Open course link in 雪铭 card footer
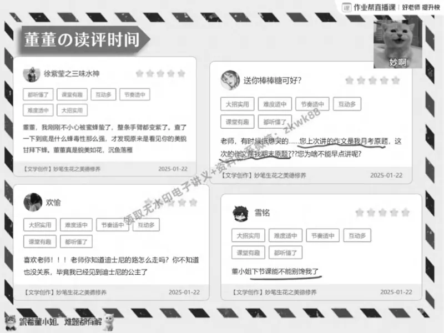Screen dimensions: 444x333 [x=274, y=292]
